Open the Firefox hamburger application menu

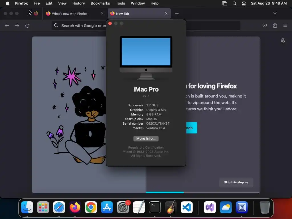coord(285,25)
